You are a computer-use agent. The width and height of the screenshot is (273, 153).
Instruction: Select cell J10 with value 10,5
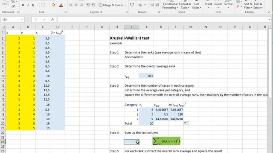[146, 76]
